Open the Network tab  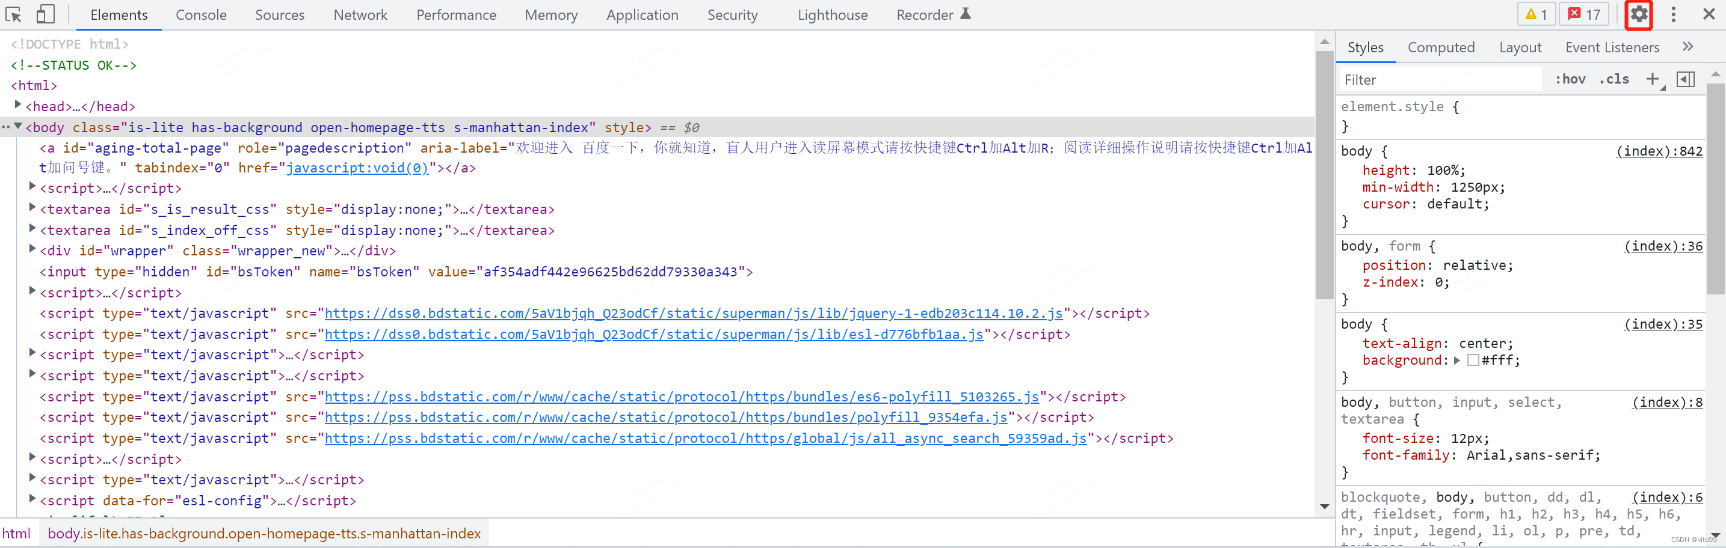click(x=360, y=14)
